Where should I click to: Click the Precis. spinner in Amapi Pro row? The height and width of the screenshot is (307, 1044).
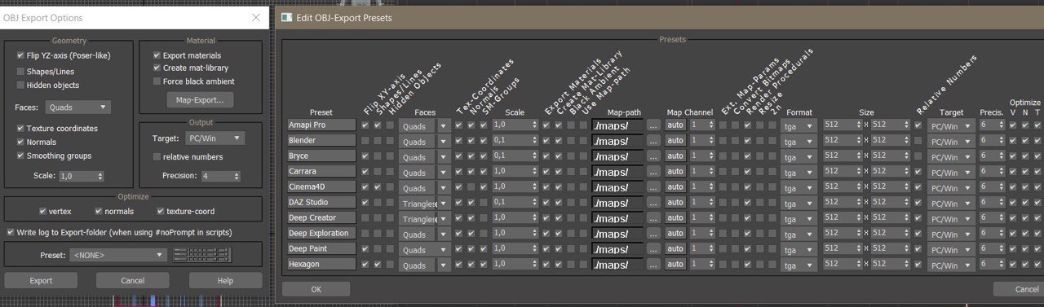coord(993,125)
